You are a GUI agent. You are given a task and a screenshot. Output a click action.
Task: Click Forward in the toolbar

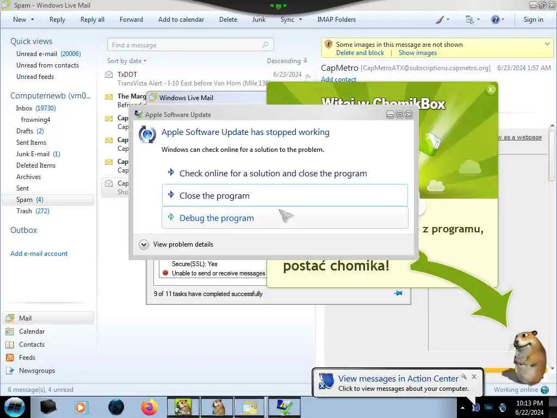point(131,20)
